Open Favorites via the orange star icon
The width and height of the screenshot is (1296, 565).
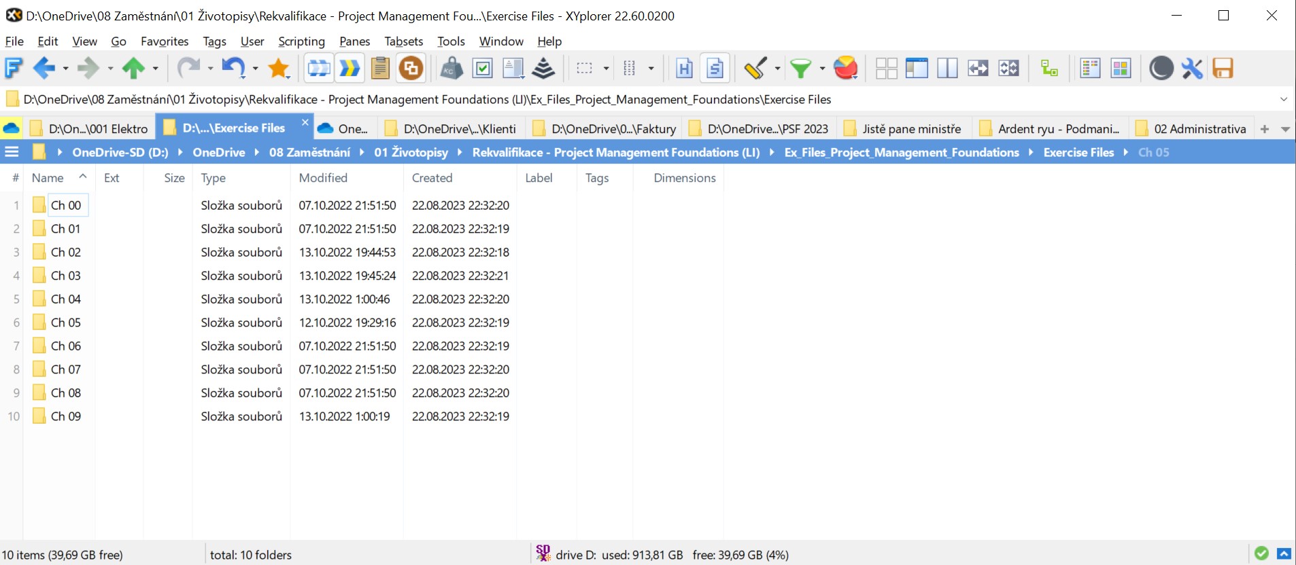point(279,68)
